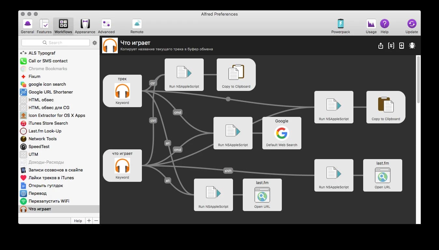Switch to the Appearance tab

click(x=85, y=26)
